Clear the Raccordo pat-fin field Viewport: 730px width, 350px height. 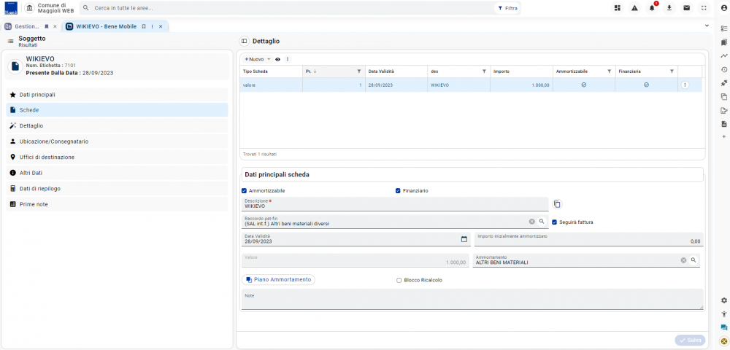pos(531,222)
